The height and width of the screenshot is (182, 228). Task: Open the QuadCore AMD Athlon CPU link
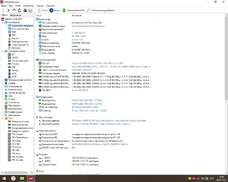pyautogui.click(x=97, y=63)
